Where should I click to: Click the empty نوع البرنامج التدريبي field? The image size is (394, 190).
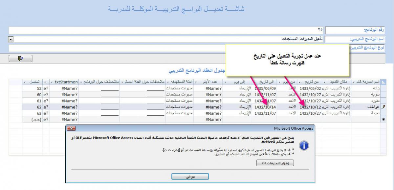click(x=166, y=48)
